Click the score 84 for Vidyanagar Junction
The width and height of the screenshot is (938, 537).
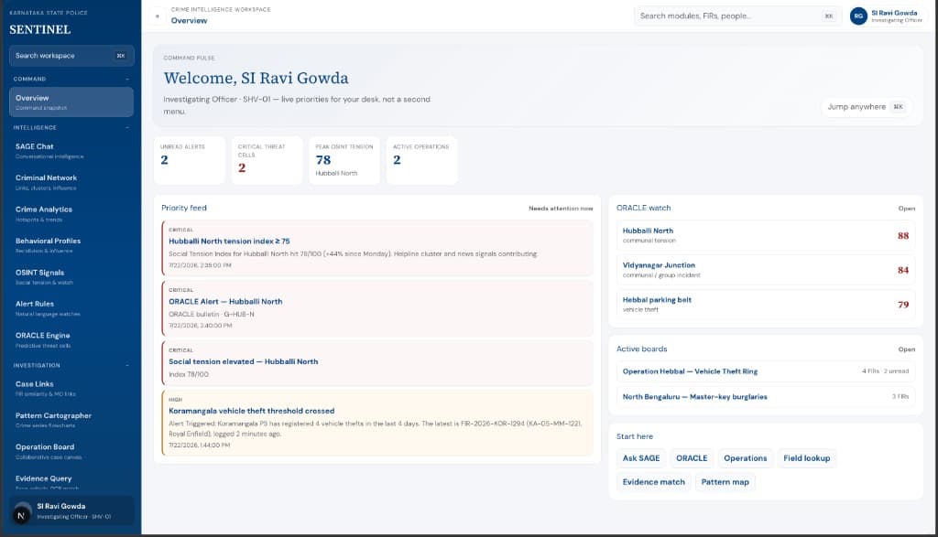902,270
